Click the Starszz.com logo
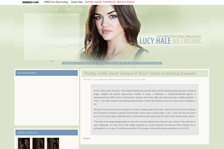Viewport: 224px width, 149px height. click(x=30, y=2)
